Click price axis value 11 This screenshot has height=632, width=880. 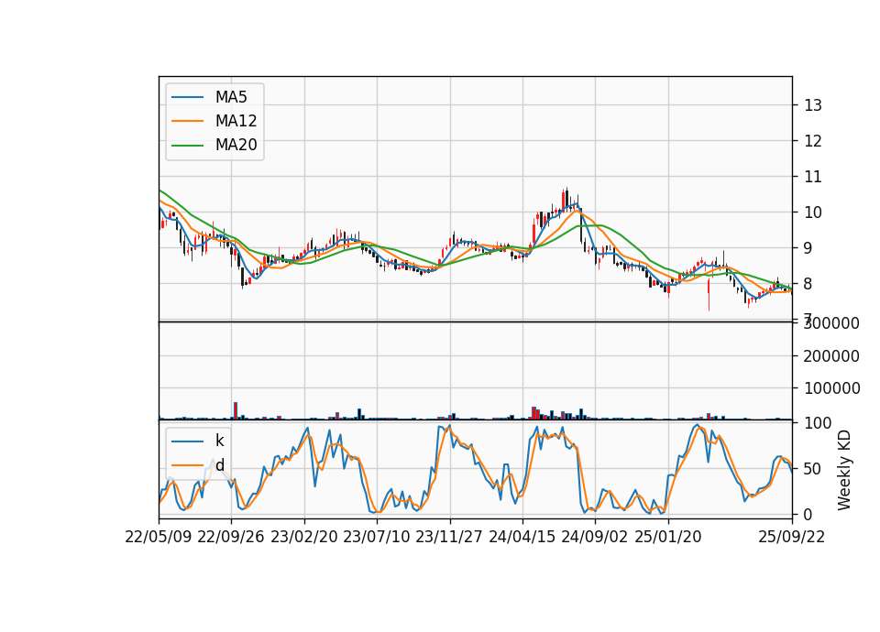click(813, 177)
